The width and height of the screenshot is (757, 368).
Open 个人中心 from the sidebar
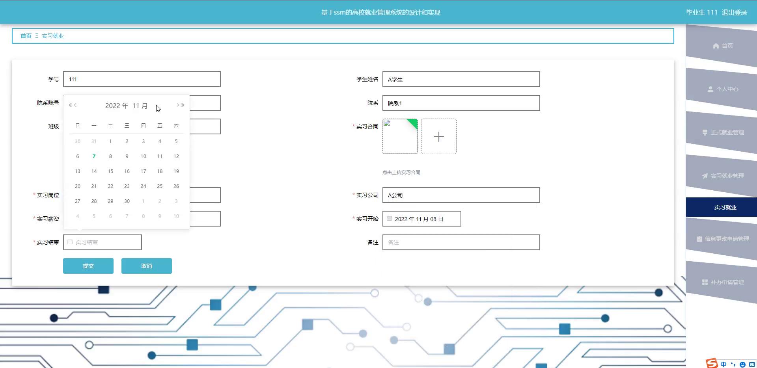point(722,89)
